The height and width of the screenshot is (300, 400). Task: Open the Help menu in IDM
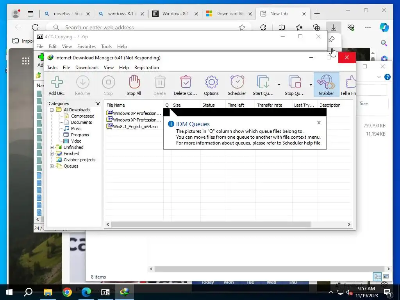(124, 68)
